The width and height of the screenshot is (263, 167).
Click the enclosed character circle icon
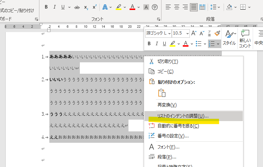pos(155,7)
